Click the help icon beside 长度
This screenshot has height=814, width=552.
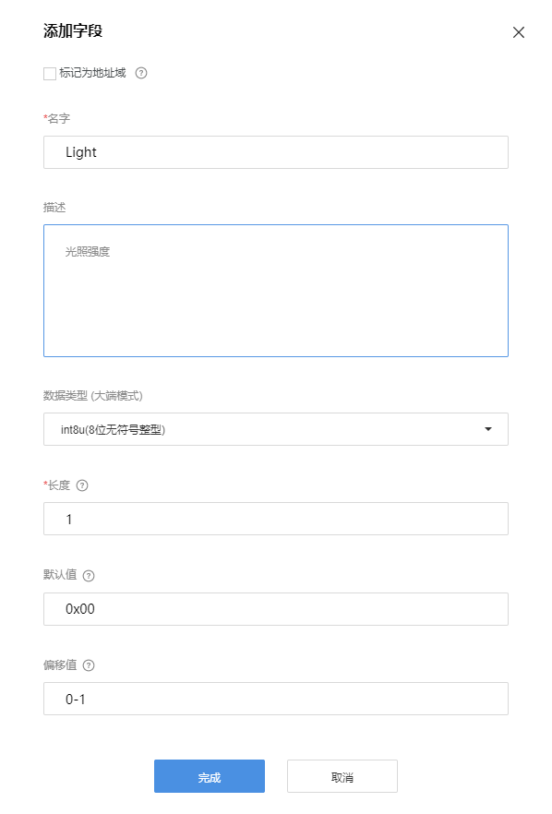pyautogui.click(x=82, y=485)
